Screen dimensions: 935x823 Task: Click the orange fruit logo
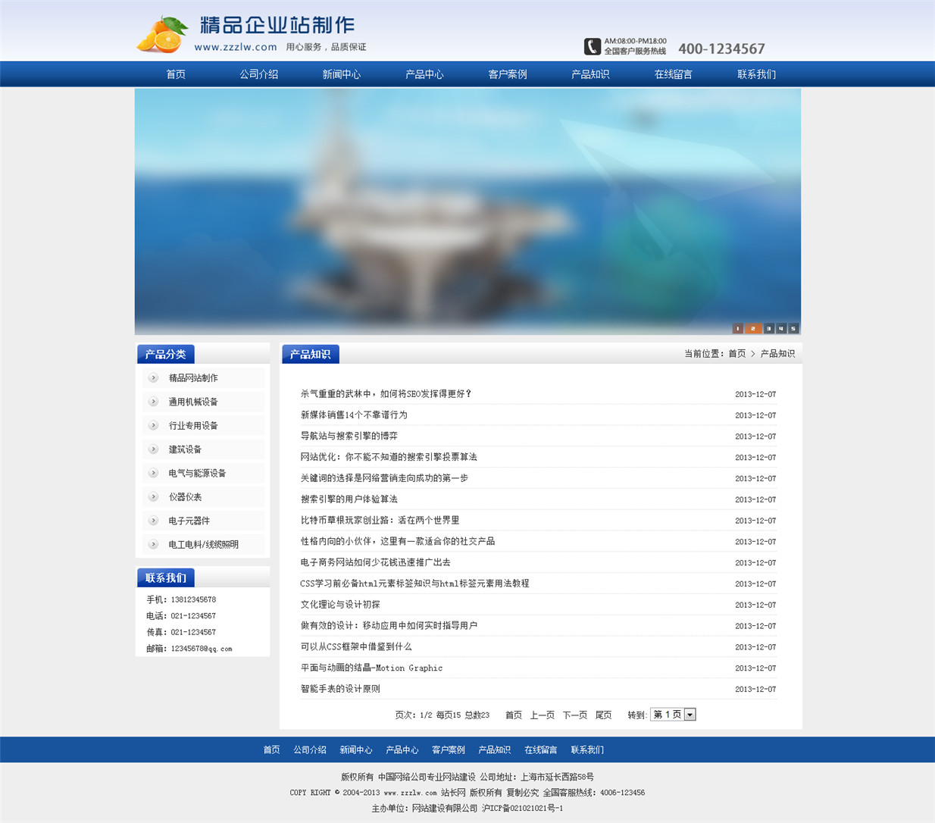[x=162, y=35]
